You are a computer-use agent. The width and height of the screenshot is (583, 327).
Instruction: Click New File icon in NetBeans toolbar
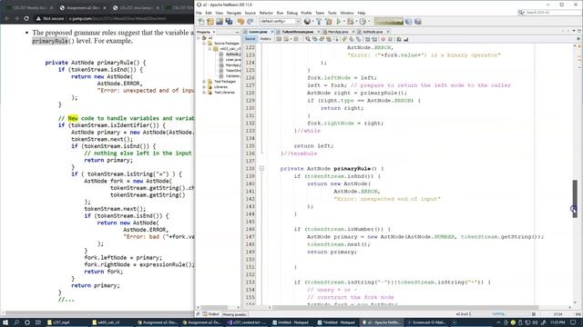(201, 22)
